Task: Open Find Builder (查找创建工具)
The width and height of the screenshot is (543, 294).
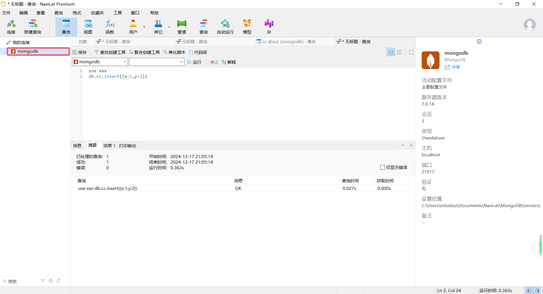Action: coord(110,52)
